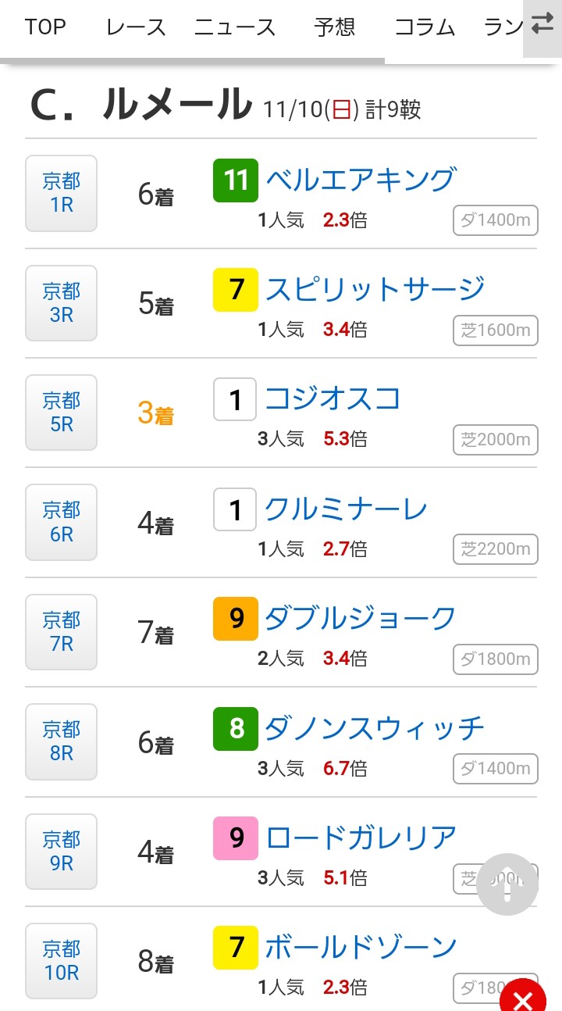Screen dimensions: 562x1011
Task: Click horse name ダブルジョーク
Action: tap(360, 619)
